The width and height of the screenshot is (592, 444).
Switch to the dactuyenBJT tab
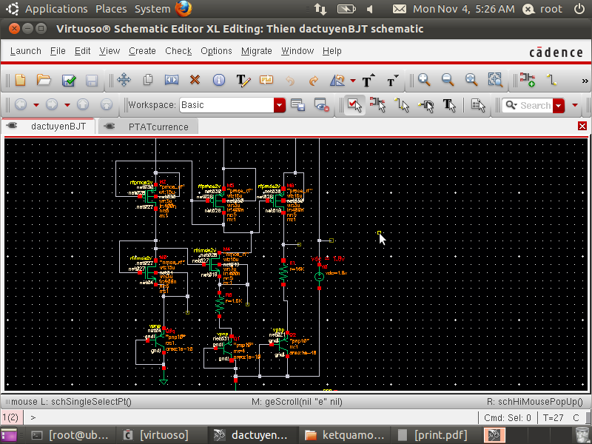[x=49, y=127]
